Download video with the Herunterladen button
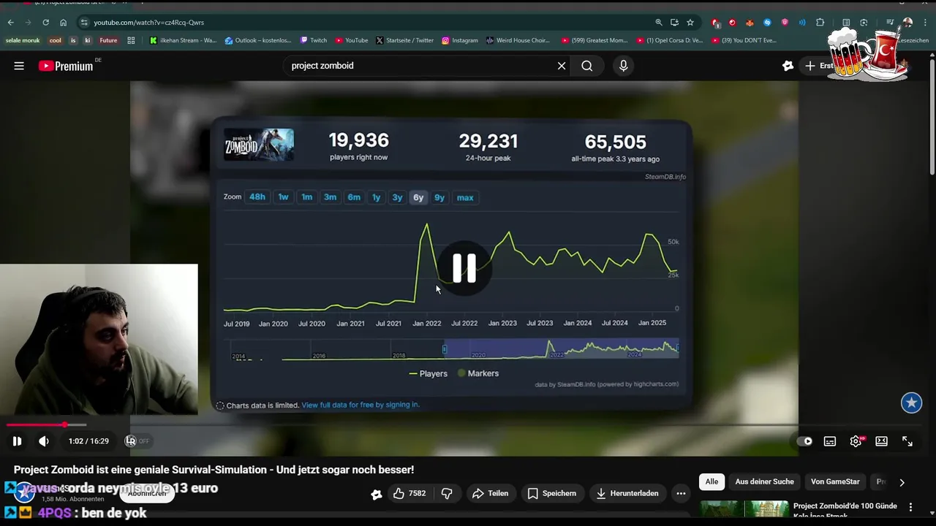Image resolution: width=936 pixels, height=526 pixels. [627, 493]
